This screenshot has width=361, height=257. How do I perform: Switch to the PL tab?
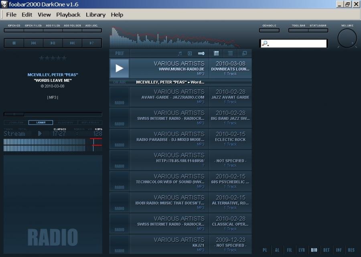[x=265, y=250]
